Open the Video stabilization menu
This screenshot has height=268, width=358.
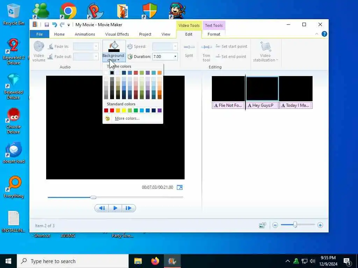[x=265, y=52]
